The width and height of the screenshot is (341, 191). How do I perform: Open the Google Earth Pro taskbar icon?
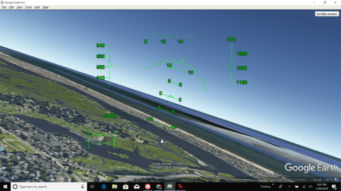tap(169, 186)
